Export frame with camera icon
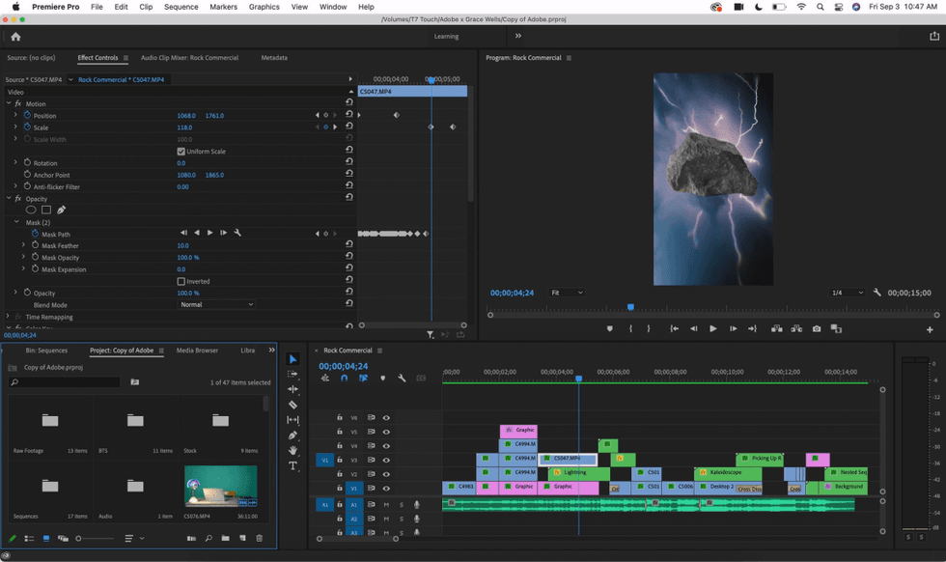 click(817, 329)
